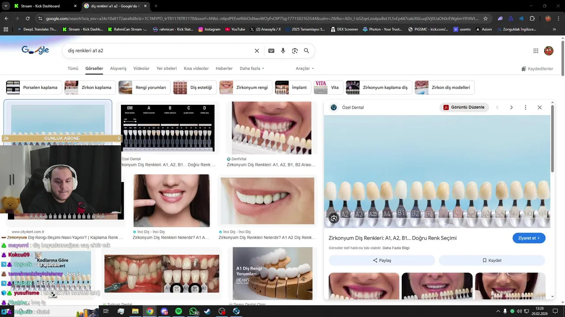Open the bookmarks overflow chevron
The image size is (565, 317).
[x=554, y=29]
